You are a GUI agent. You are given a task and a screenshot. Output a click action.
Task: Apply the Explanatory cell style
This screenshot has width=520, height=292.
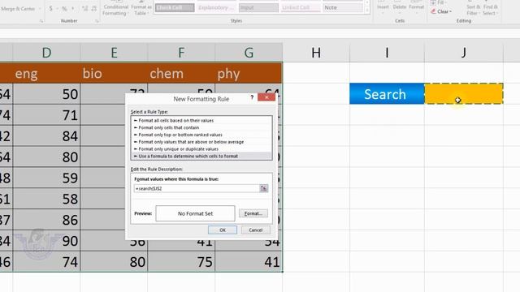pos(217,7)
